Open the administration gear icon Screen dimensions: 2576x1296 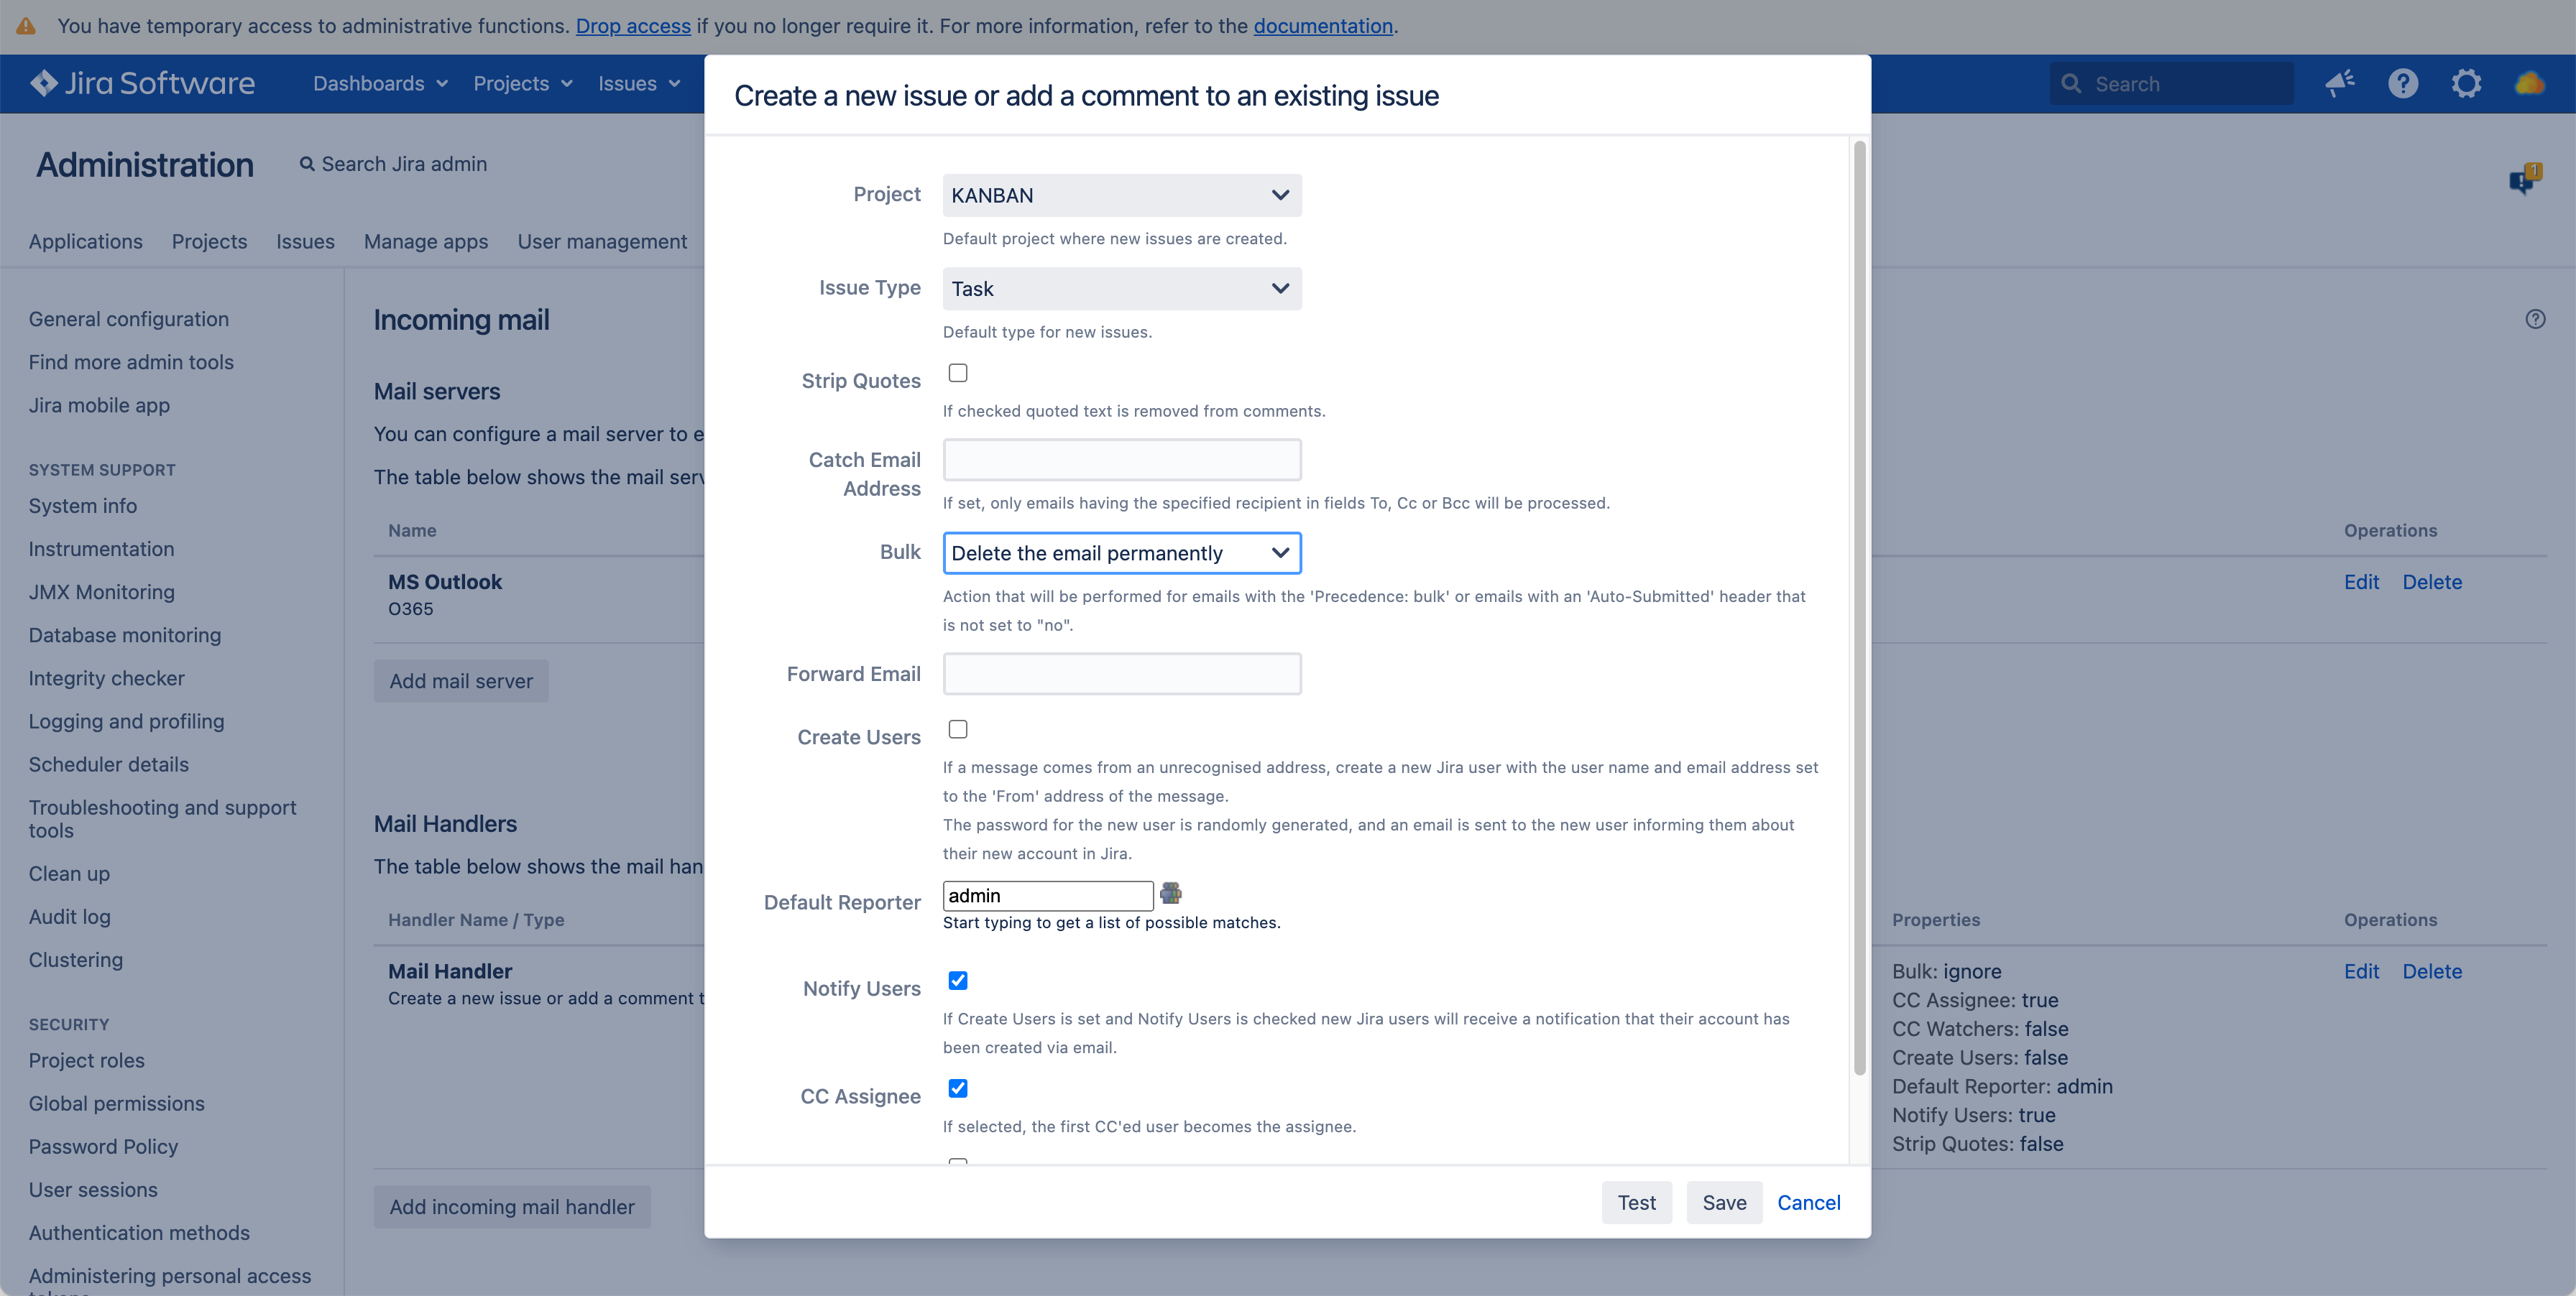2466,84
